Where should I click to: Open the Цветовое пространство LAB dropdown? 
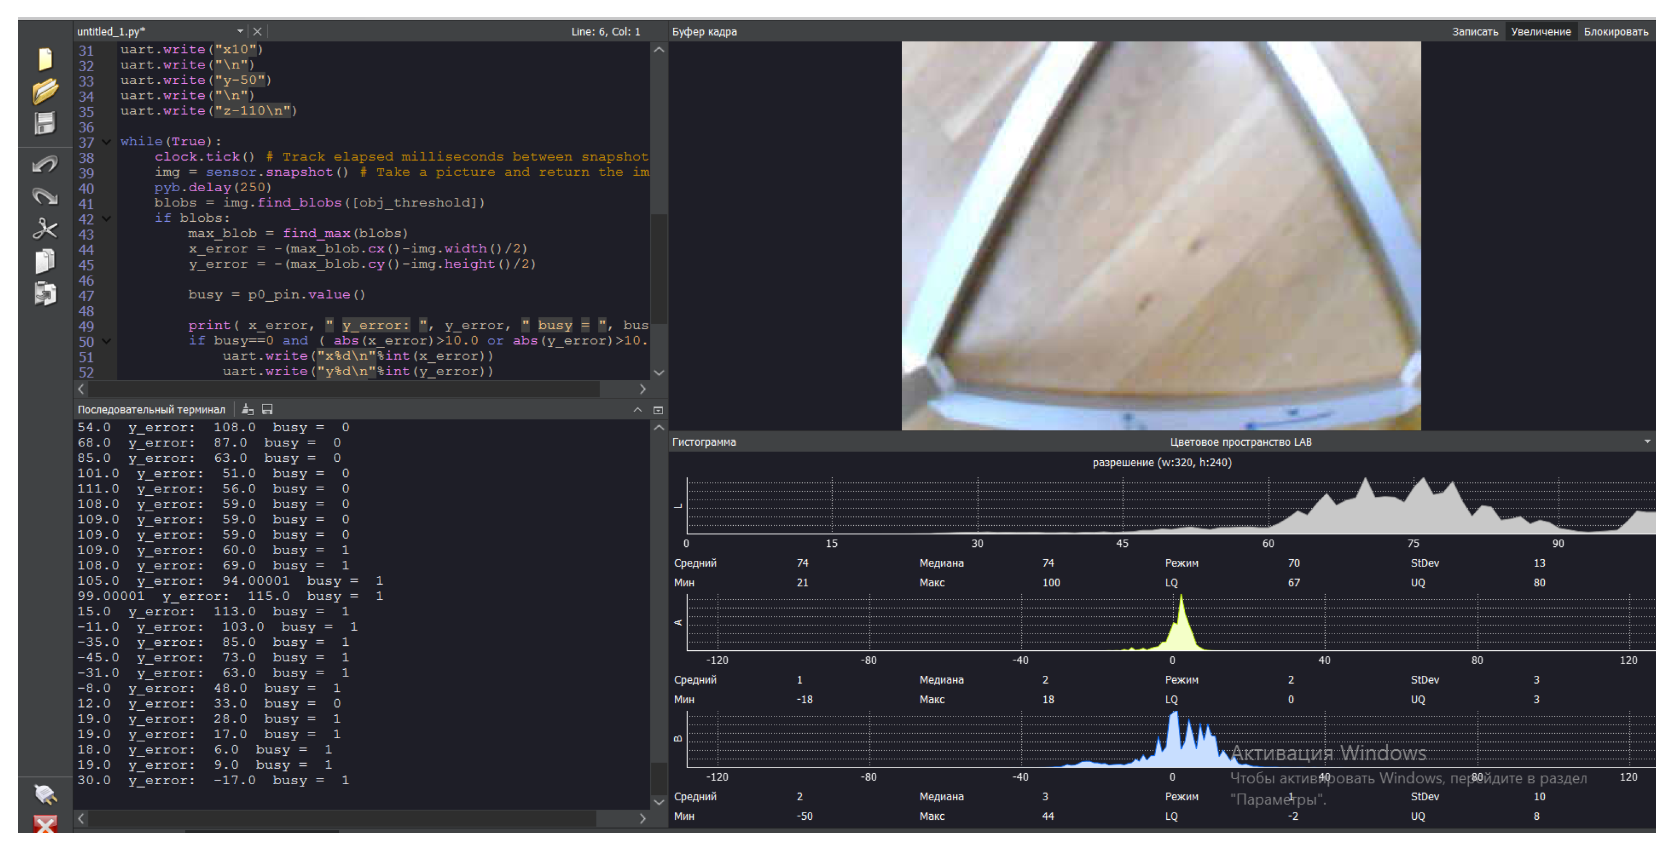click(x=1647, y=442)
